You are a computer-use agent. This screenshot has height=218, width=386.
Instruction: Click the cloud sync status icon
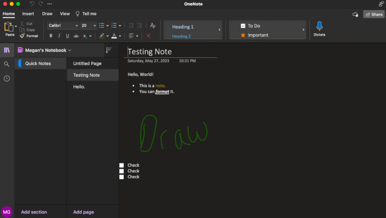pos(355,14)
